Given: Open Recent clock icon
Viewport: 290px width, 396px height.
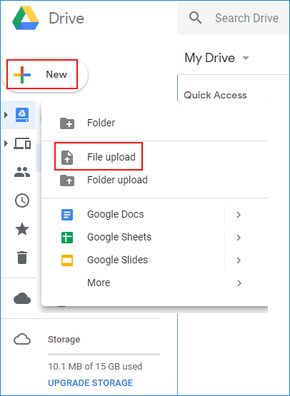Looking at the screenshot, I should 22,200.
